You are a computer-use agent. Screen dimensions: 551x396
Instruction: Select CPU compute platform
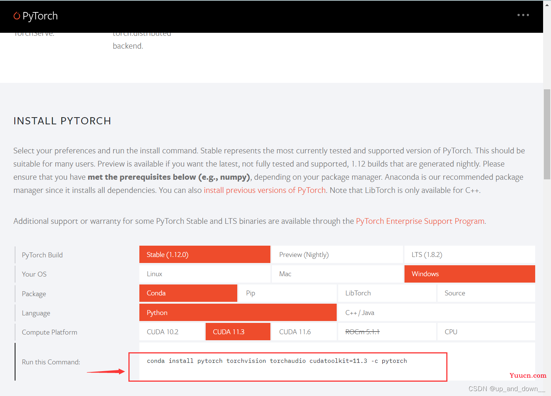(x=486, y=332)
